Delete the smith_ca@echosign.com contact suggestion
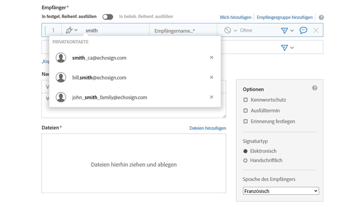Viewport: 363px width, 207px height. (212, 58)
